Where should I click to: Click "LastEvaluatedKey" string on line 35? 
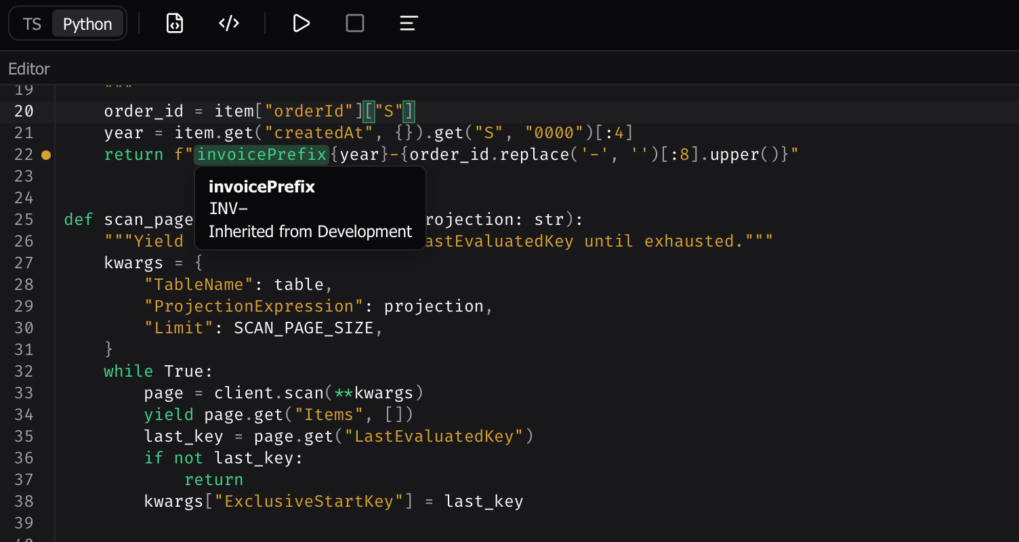coord(434,436)
